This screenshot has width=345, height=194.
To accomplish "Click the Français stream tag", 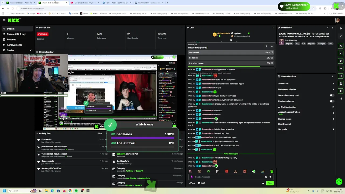I will tap(321, 44).
